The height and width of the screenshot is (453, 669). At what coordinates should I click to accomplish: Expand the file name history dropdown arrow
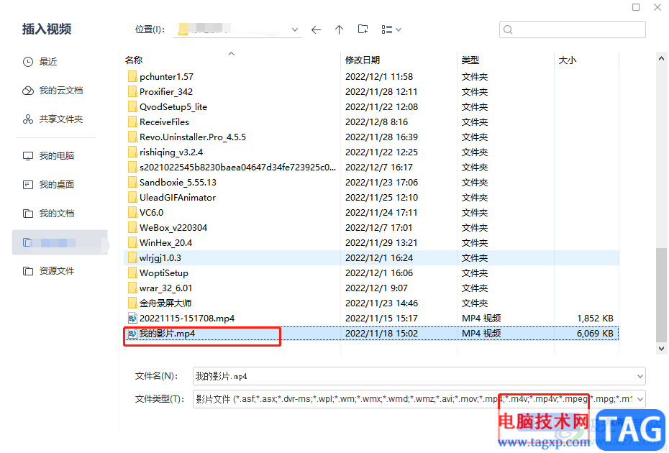click(x=640, y=376)
